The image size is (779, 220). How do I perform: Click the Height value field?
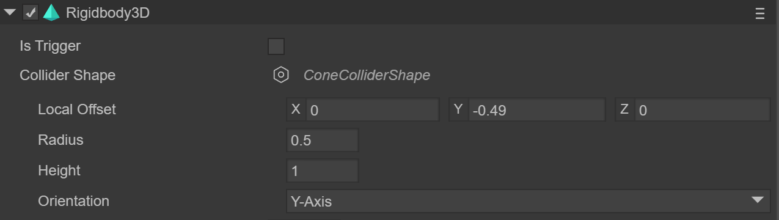[x=323, y=170]
